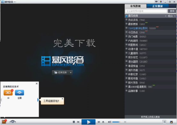Mute audio via the speaker icon
Screen dimensions: 177x125
(109, 122)
